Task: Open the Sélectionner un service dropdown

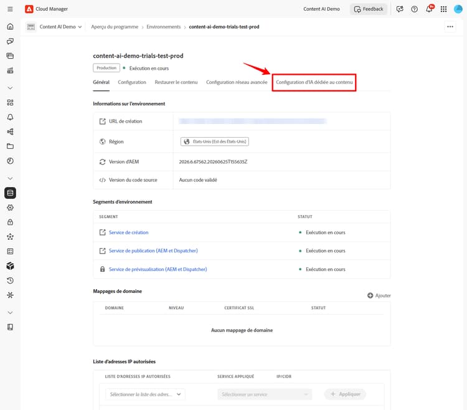Action: pos(265,394)
